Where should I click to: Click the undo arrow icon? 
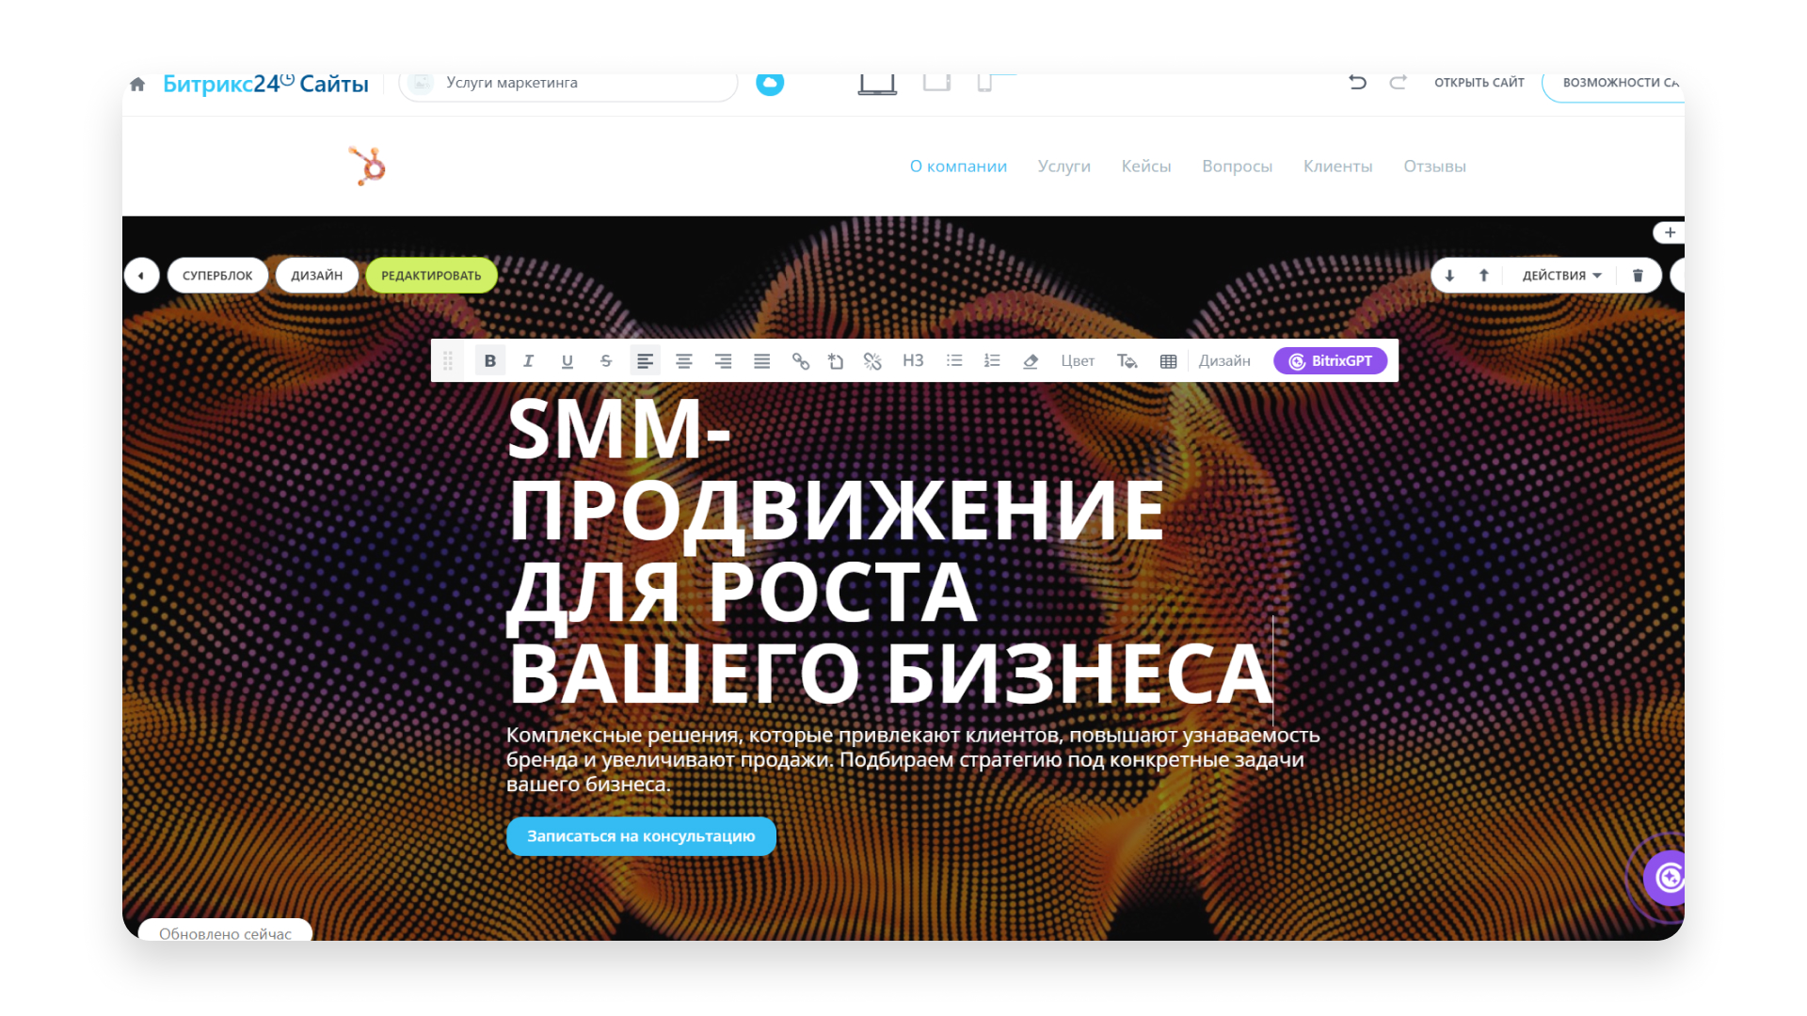(1357, 83)
